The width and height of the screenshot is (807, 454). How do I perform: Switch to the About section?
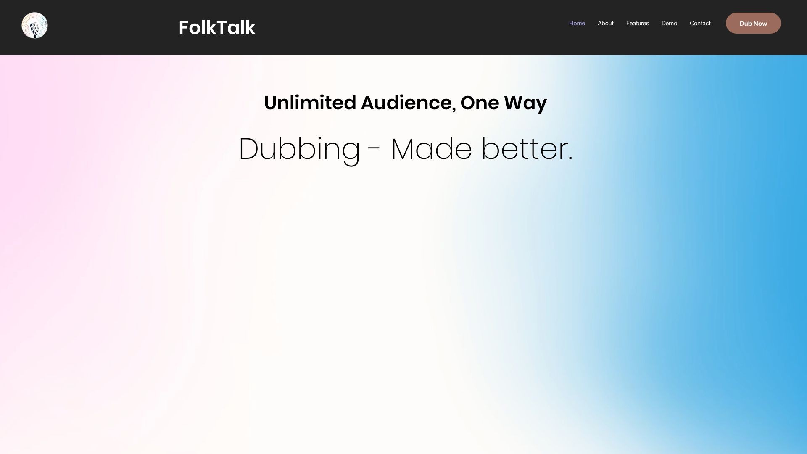pos(605,23)
